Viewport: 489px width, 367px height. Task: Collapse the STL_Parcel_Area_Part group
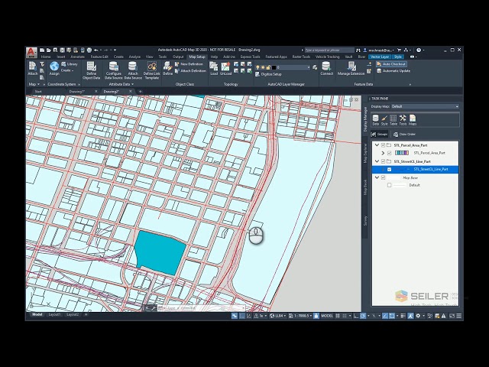[377, 145]
